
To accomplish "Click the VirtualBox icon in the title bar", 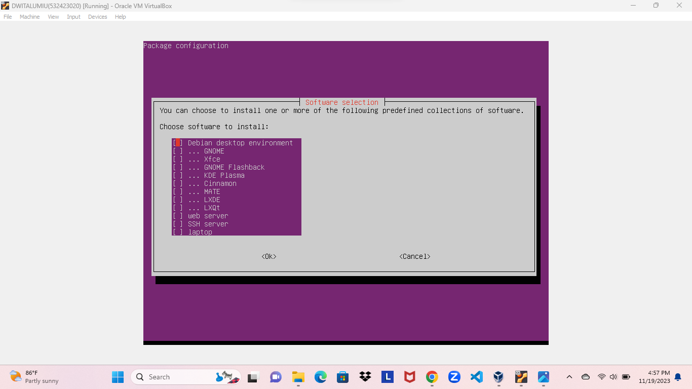I will [x=5, y=5].
